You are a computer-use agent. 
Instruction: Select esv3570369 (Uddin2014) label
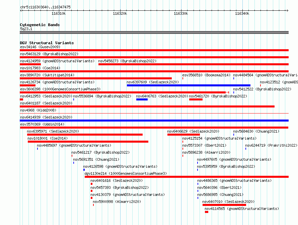42,124
